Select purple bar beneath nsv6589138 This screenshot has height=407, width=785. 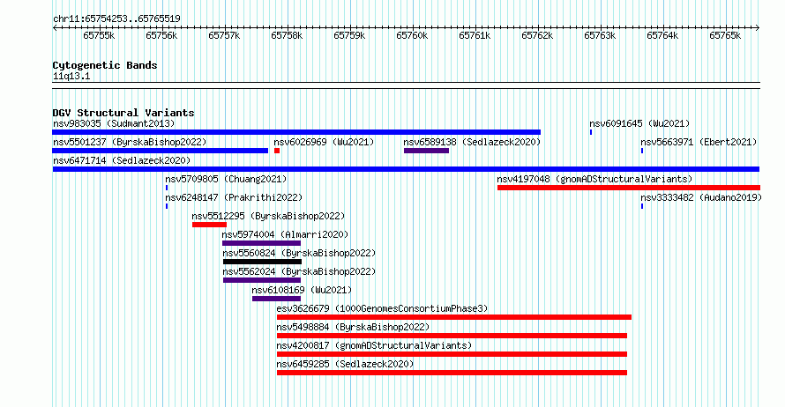click(x=427, y=151)
